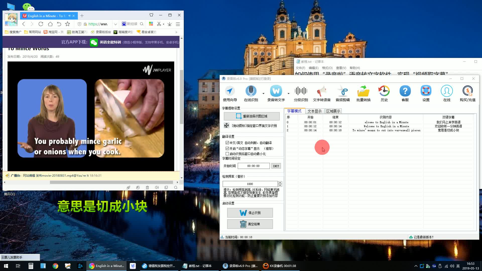
Task: Switch to 文本显示 tab
Action: tap(315, 111)
